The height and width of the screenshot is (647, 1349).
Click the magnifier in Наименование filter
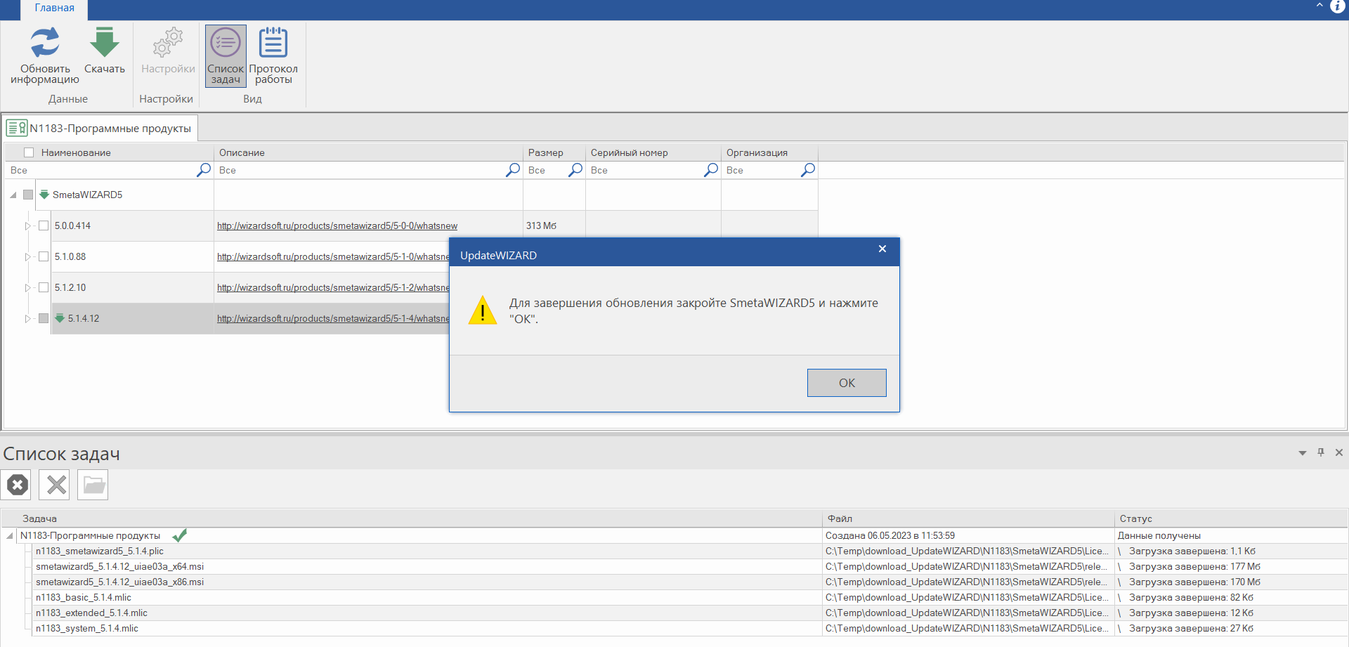tap(204, 170)
